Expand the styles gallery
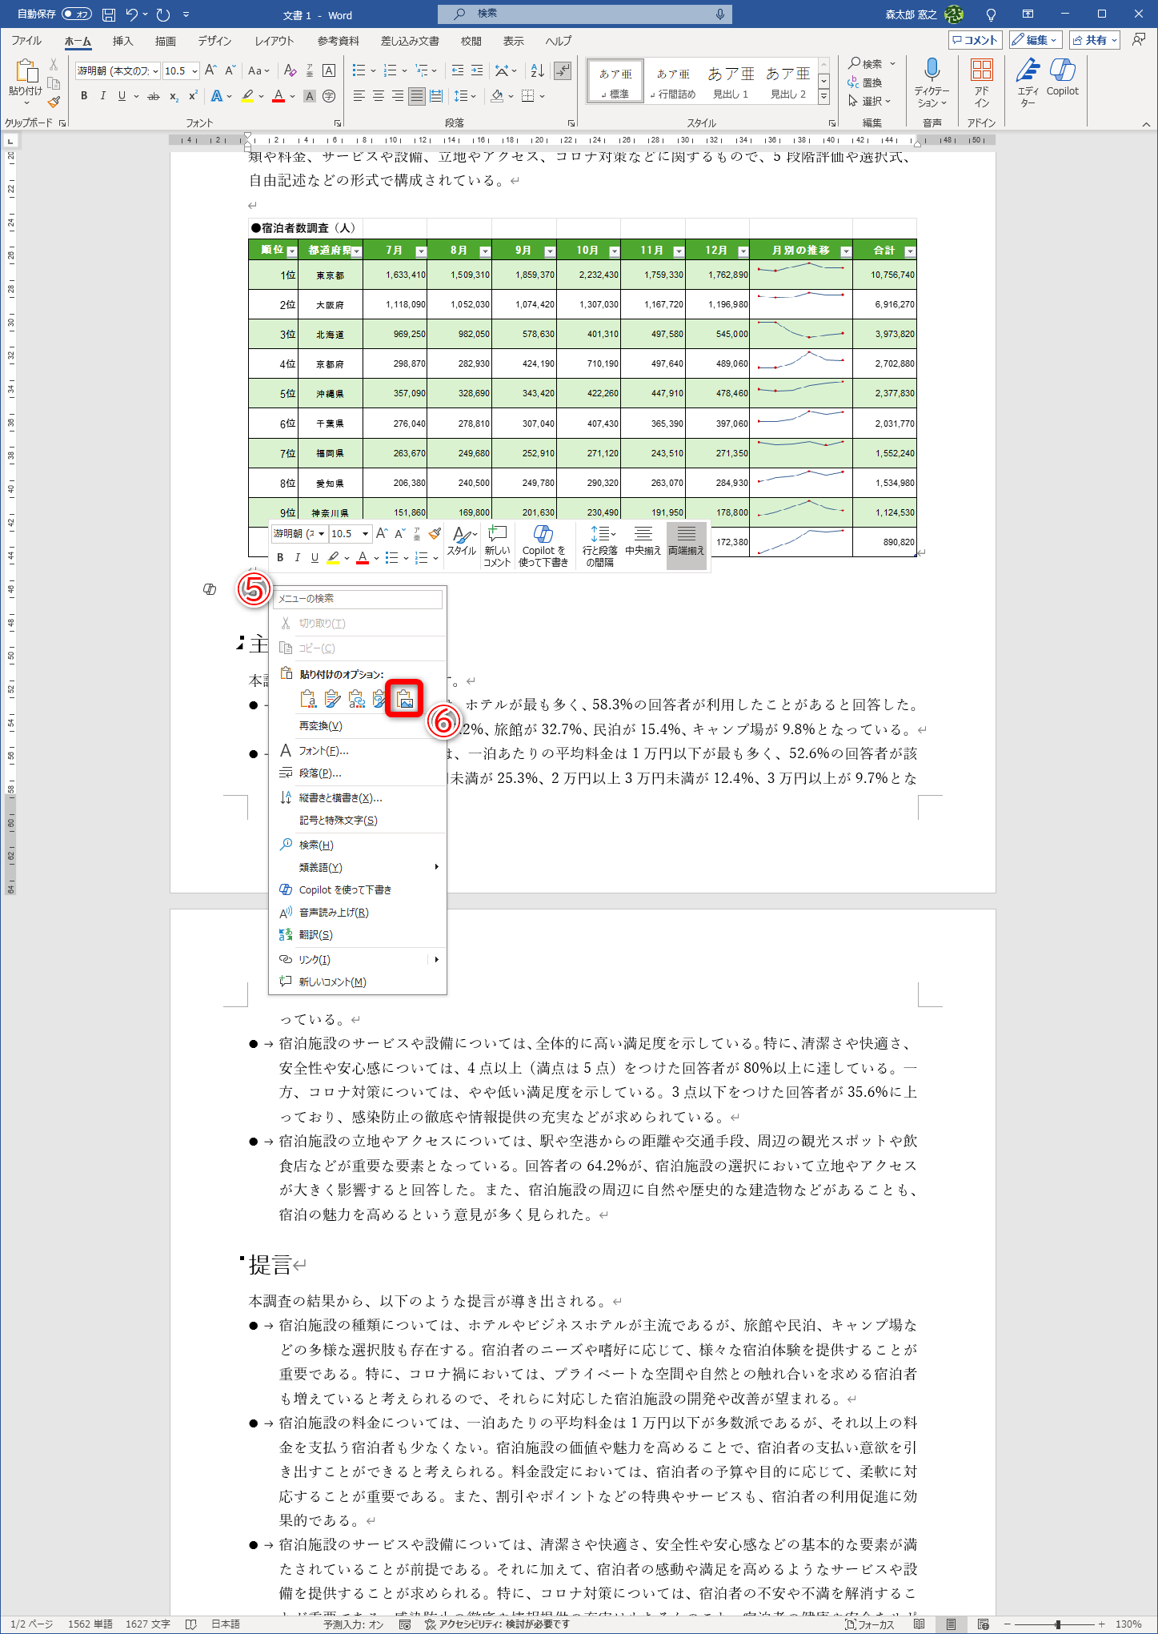 tap(823, 97)
